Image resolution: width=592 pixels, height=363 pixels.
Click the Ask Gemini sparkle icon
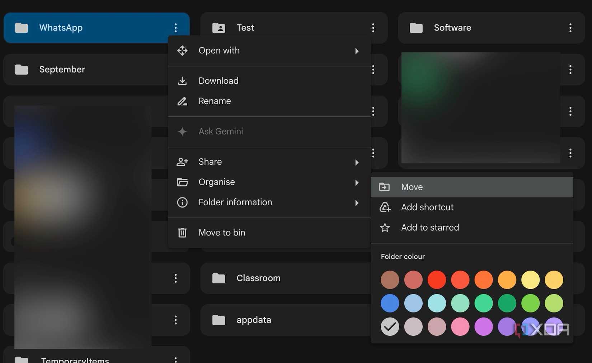(182, 132)
